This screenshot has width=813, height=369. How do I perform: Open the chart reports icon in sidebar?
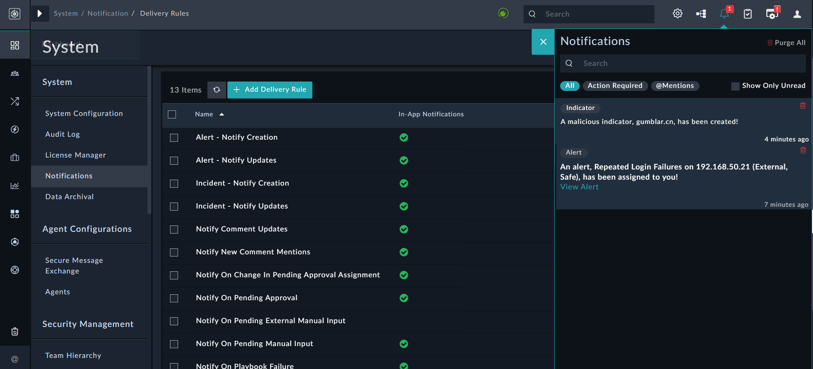point(15,186)
